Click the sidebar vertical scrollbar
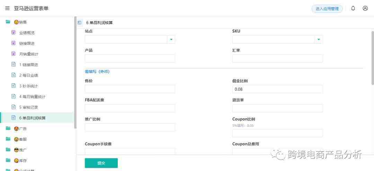This screenshot has width=374, height=171. (75, 73)
